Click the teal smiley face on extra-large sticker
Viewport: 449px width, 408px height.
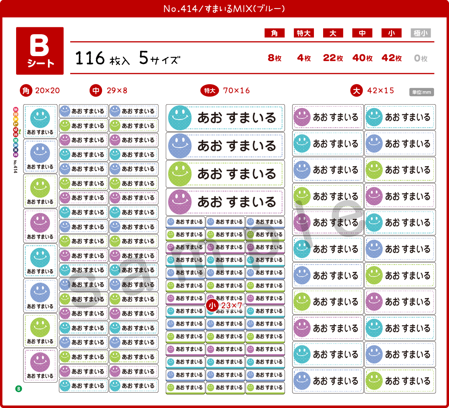pyautogui.click(x=180, y=118)
